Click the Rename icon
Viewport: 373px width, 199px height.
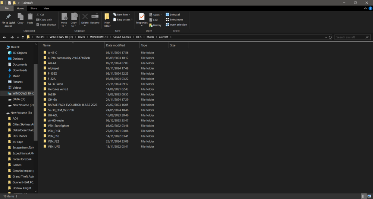click(x=95, y=17)
